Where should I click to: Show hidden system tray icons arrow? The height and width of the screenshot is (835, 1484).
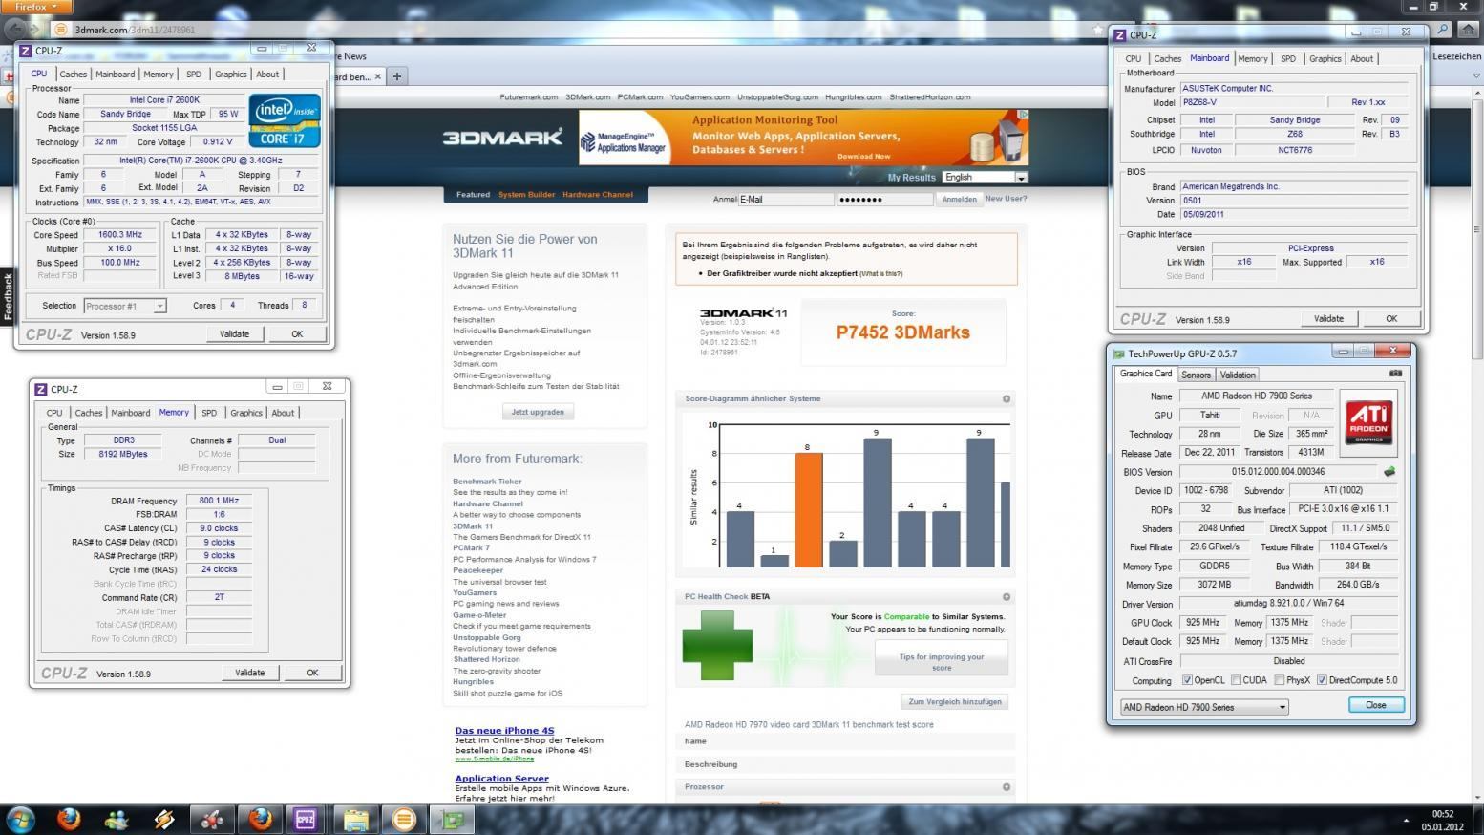1405,820
